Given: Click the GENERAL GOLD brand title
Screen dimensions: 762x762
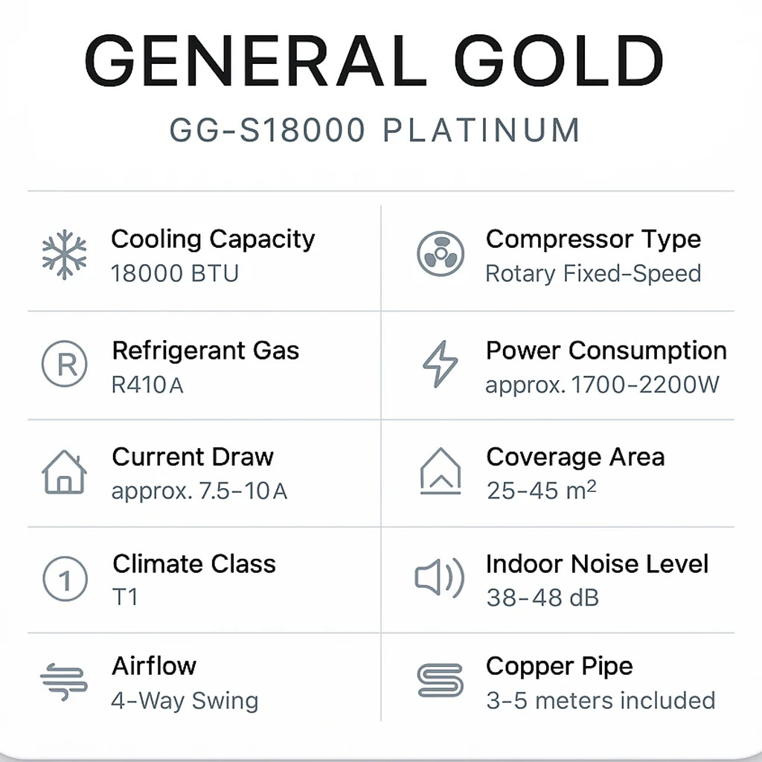Looking at the screenshot, I should [374, 61].
